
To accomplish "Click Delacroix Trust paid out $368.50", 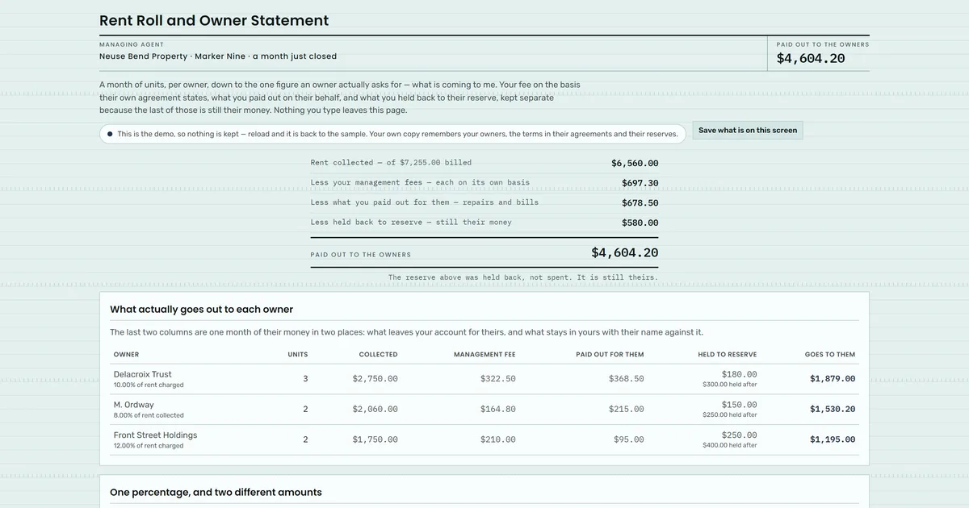I will (x=627, y=379).
